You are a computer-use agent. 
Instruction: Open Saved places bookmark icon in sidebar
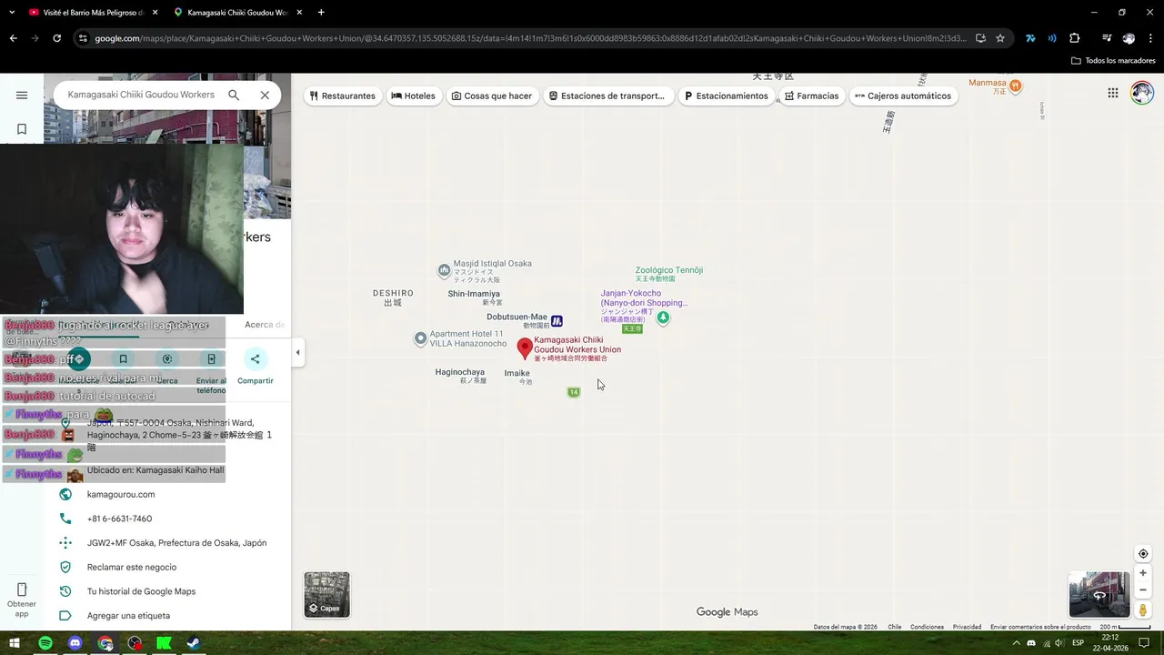[22, 129]
